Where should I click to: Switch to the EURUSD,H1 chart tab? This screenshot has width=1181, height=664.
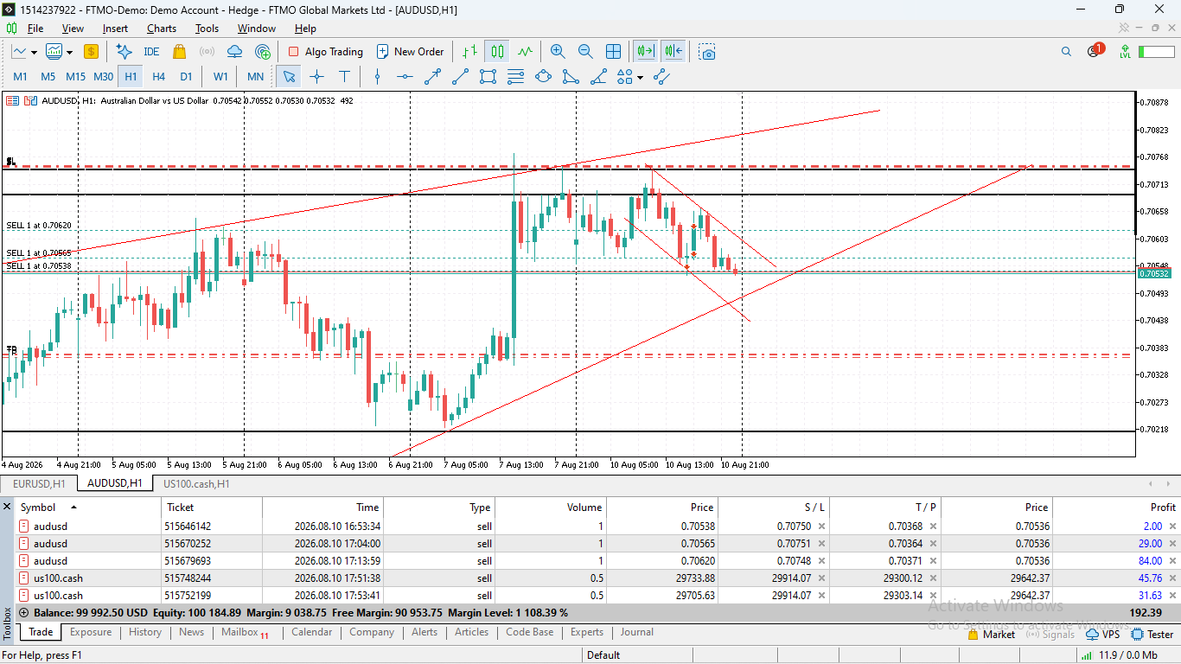coord(39,483)
